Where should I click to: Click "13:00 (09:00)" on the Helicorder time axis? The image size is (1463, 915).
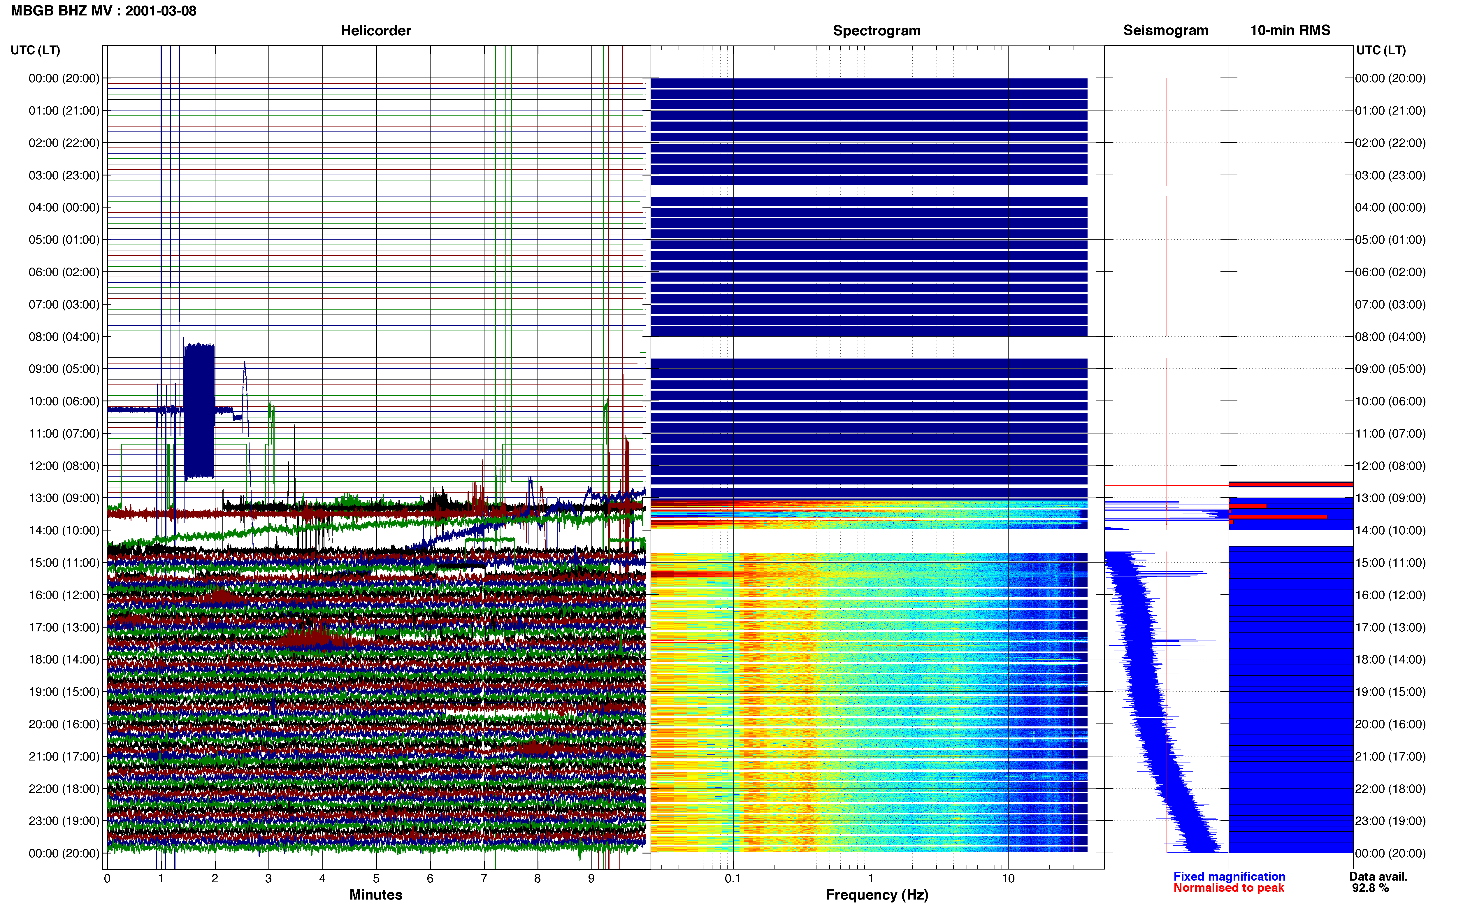tap(64, 498)
